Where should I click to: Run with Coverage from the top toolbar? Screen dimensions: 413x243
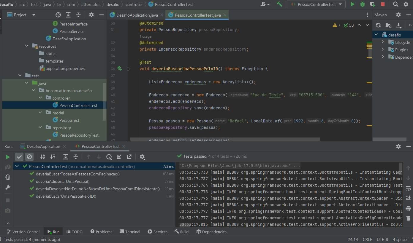372,4
